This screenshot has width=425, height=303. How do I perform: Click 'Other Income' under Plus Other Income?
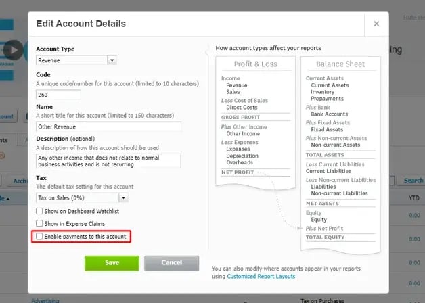tap(243, 133)
